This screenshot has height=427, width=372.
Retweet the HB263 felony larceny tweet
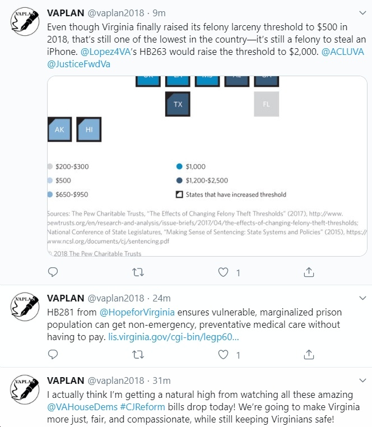(x=138, y=272)
